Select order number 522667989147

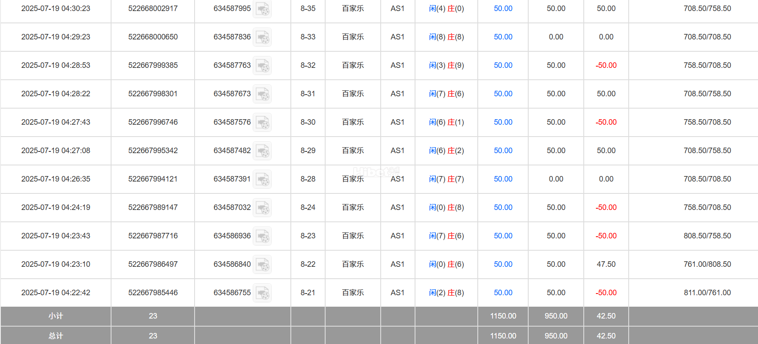tap(153, 207)
